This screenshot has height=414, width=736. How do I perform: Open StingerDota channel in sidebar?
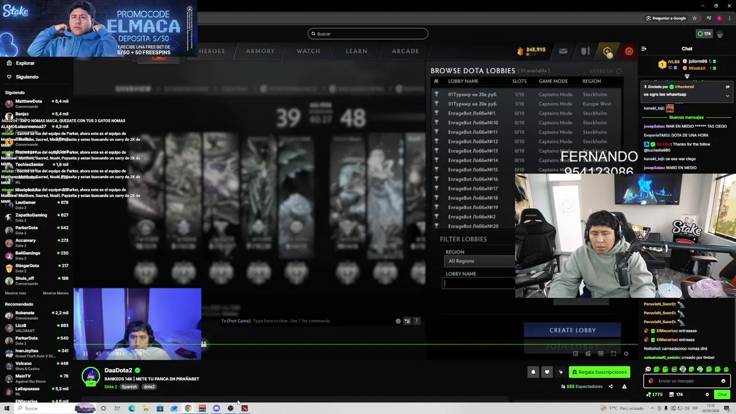(x=37, y=268)
